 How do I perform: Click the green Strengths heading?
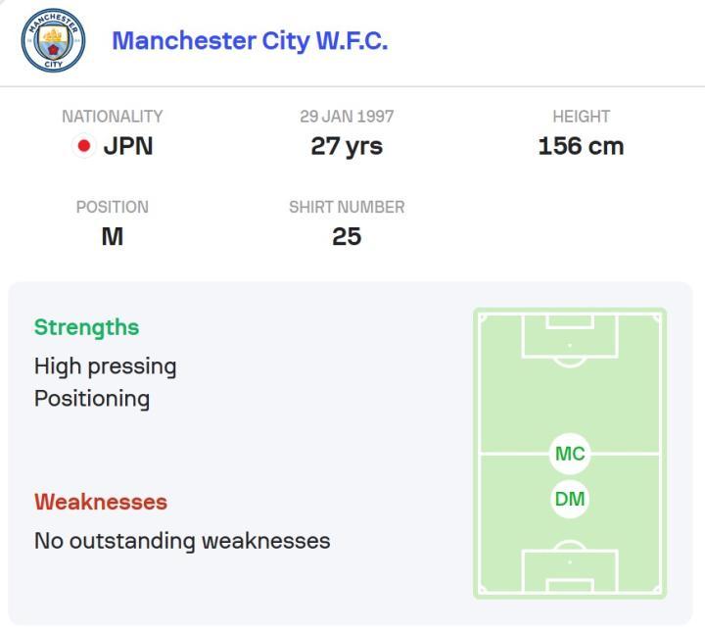tap(86, 327)
